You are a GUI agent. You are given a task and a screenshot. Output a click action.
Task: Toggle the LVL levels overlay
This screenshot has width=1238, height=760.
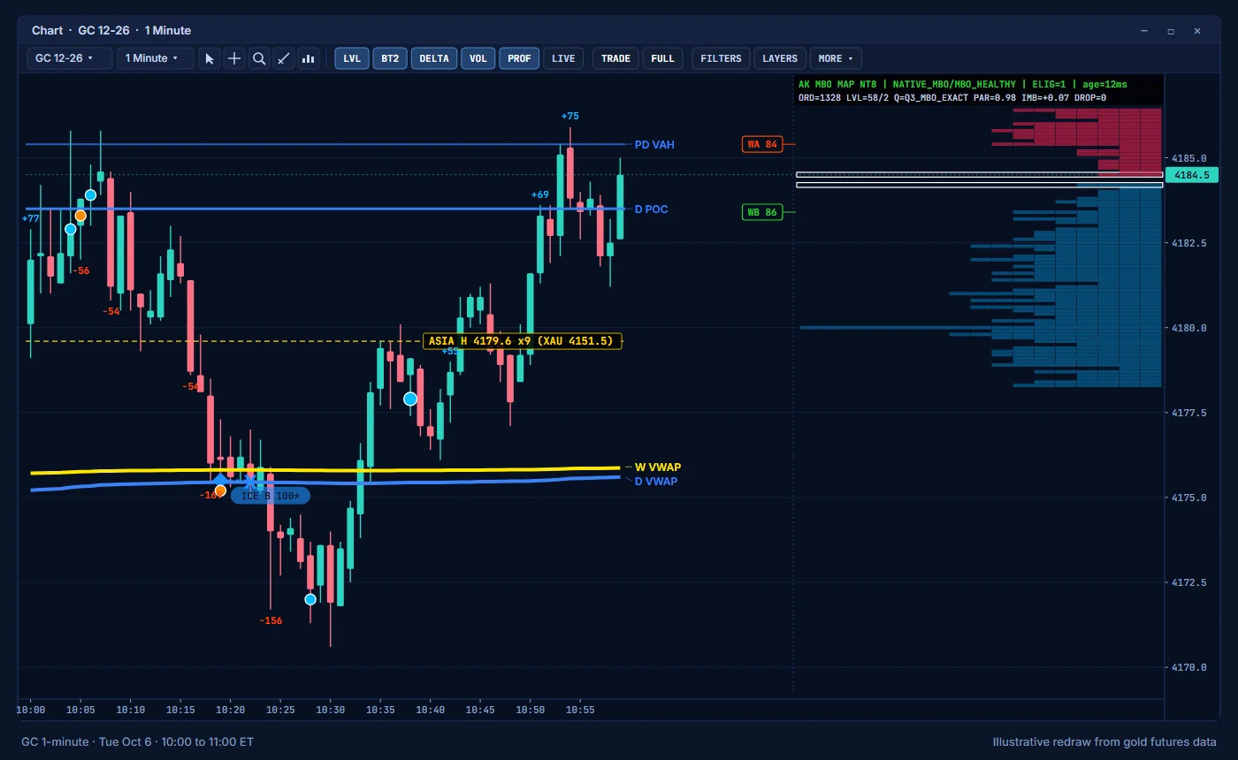(x=352, y=58)
